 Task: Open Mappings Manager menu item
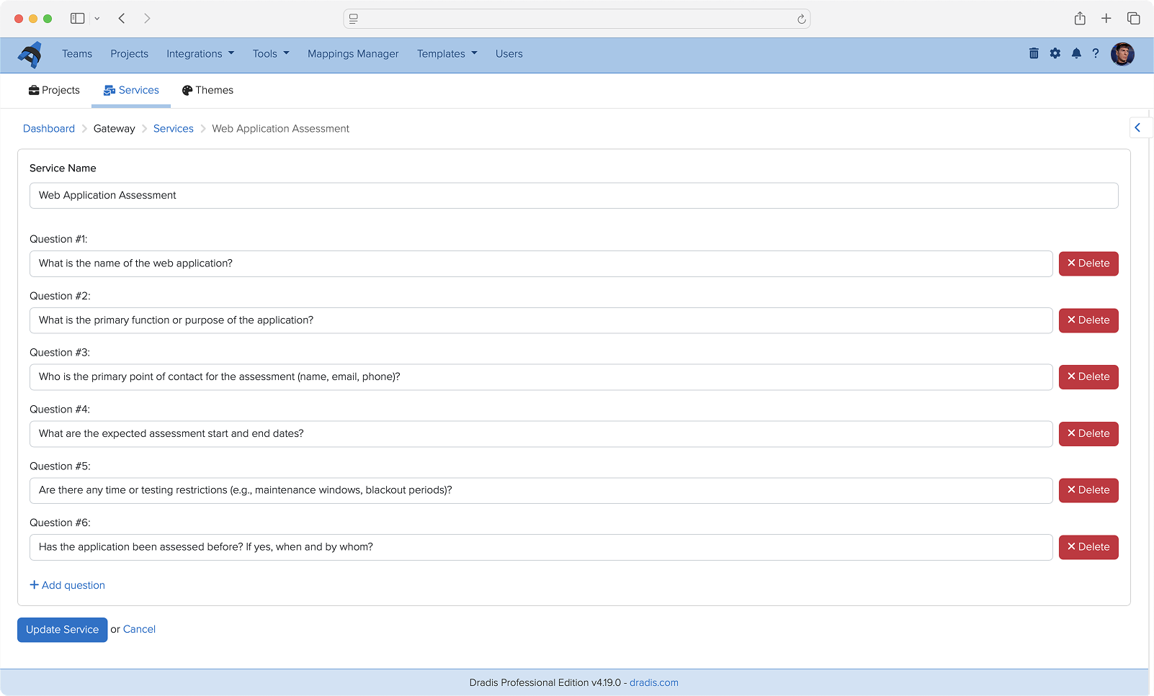[x=353, y=54]
